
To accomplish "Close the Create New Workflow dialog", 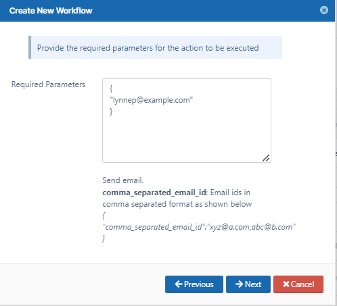I will [x=324, y=10].
